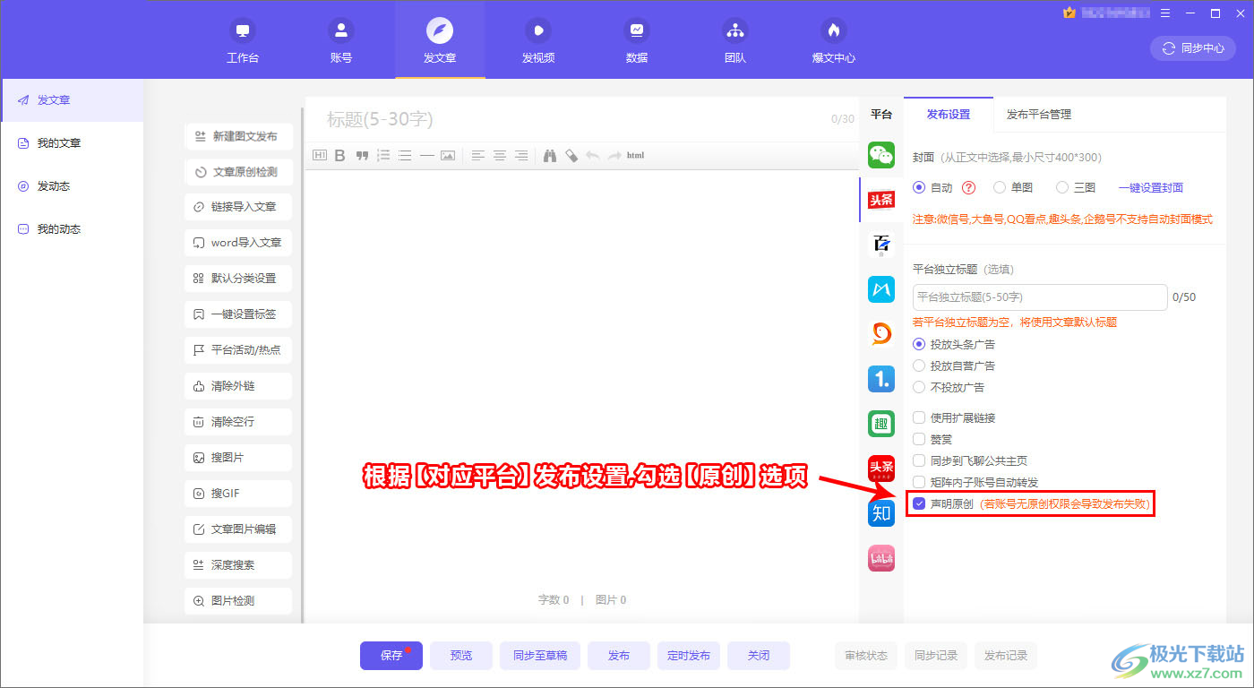Select the orange penguin platform icon
1254x688 pixels.
pos(881,334)
